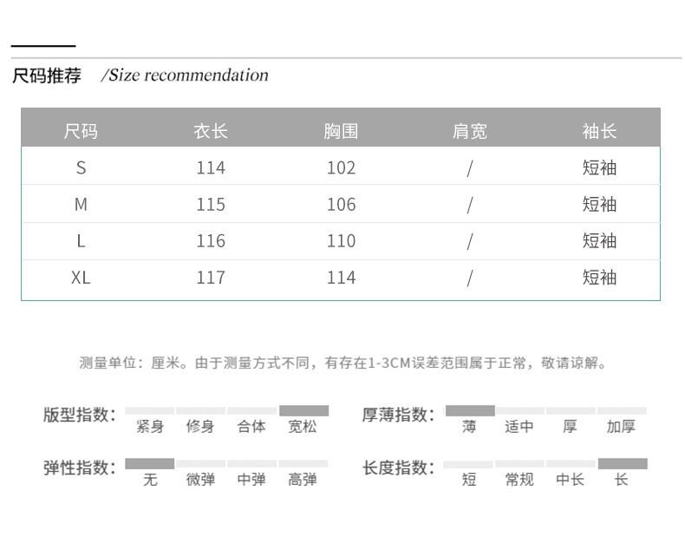Select the 胸围 column header
The width and height of the screenshot is (685, 537).
pos(341,131)
